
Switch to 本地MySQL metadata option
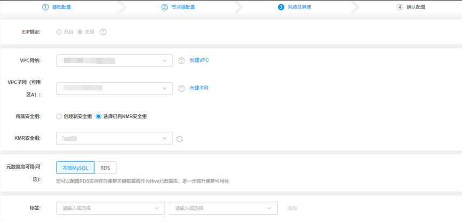pos(75,168)
